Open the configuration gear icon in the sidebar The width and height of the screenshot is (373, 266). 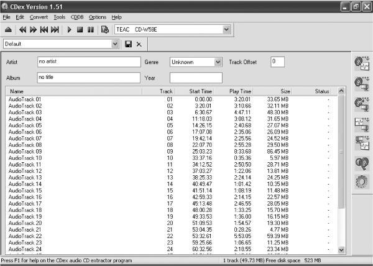(x=362, y=182)
